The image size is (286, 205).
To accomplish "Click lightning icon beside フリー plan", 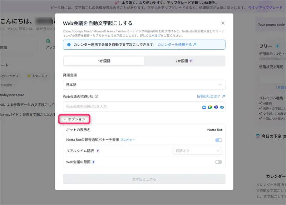I will coord(277,46).
